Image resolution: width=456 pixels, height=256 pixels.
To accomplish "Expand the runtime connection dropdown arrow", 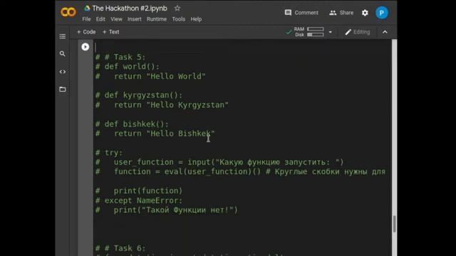I will tap(331, 32).
